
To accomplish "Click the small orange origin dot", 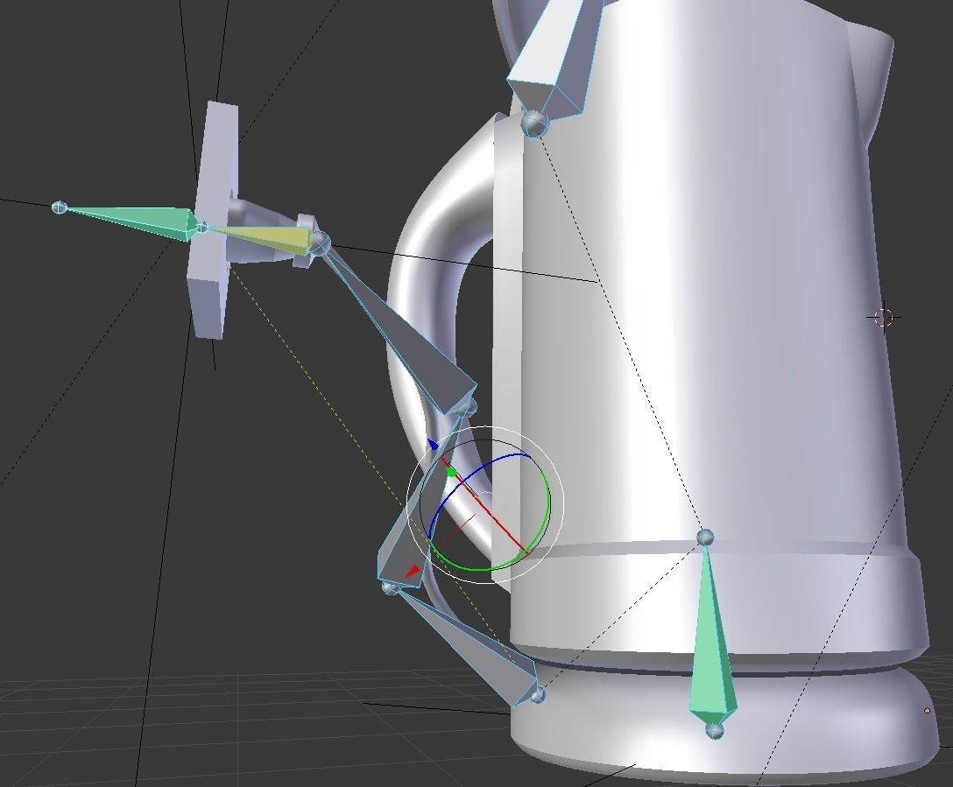I will 928,710.
